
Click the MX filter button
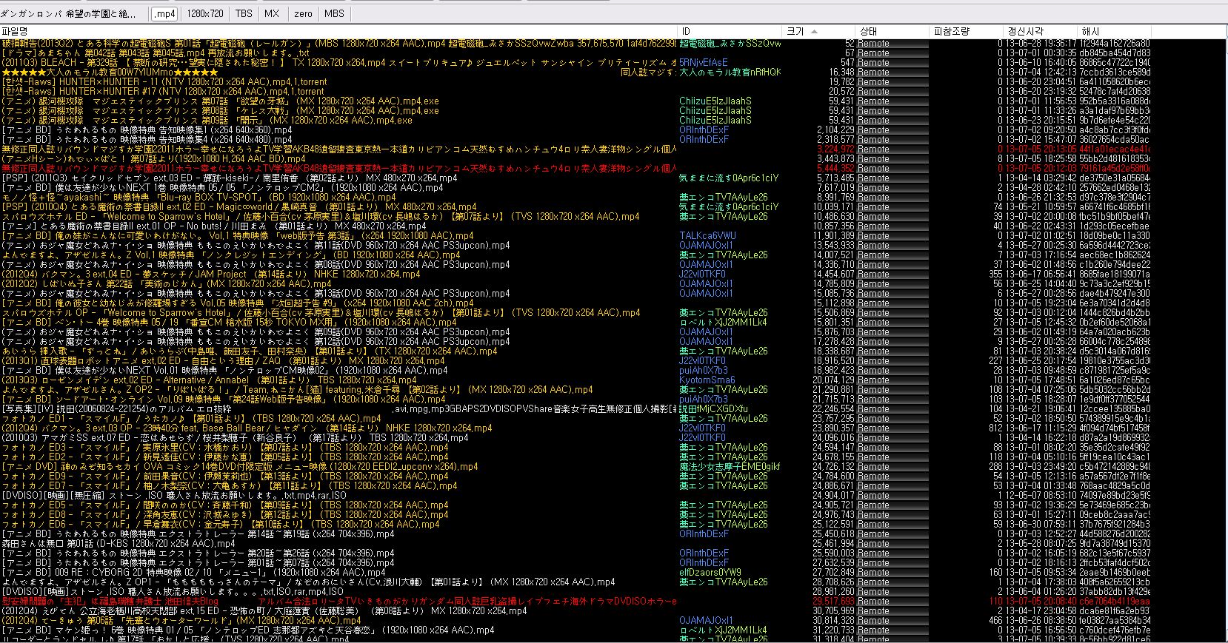pyautogui.click(x=272, y=13)
